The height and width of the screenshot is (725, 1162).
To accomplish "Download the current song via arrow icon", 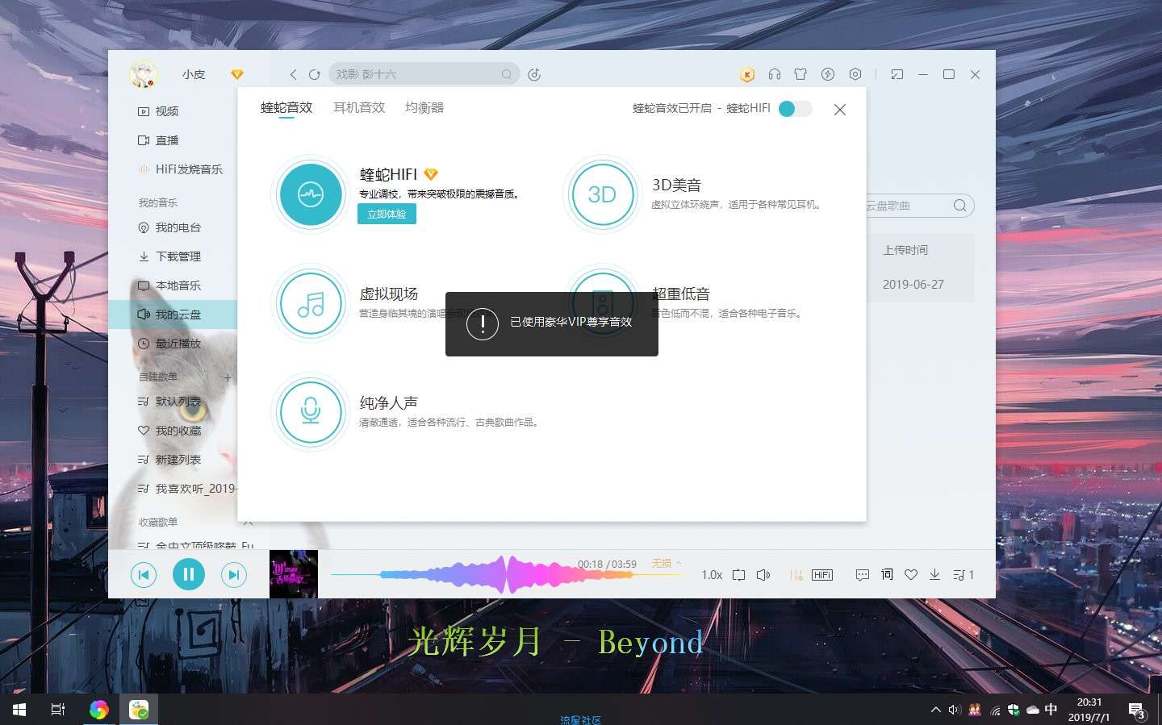I will (x=934, y=574).
